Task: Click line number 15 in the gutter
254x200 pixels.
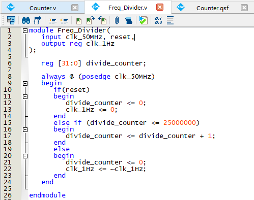Action: 8,123
